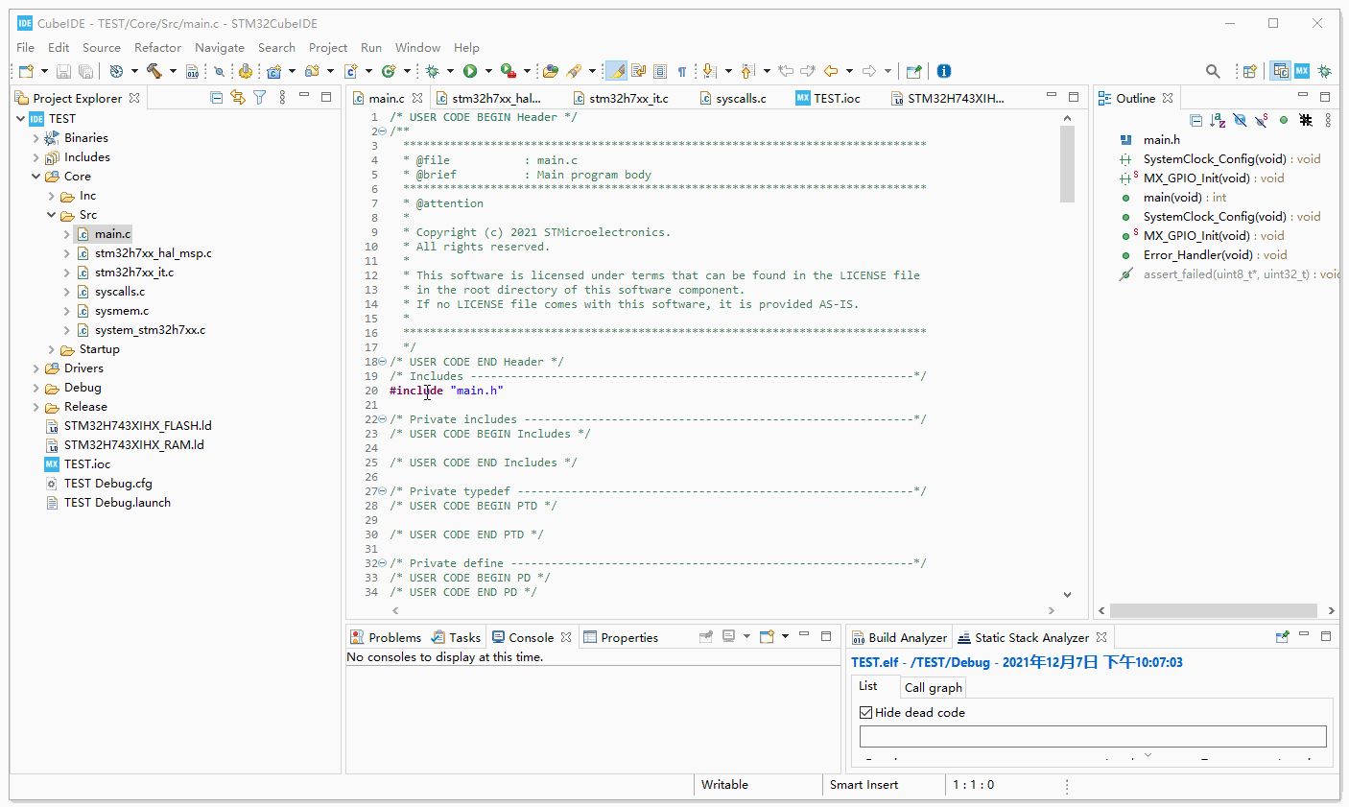Select STM32H743XIHX_FLASH.ld file
Image resolution: width=1349 pixels, height=807 pixels.
(137, 426)
